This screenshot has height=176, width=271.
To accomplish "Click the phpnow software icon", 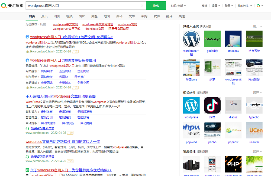I will click(233, 130).
